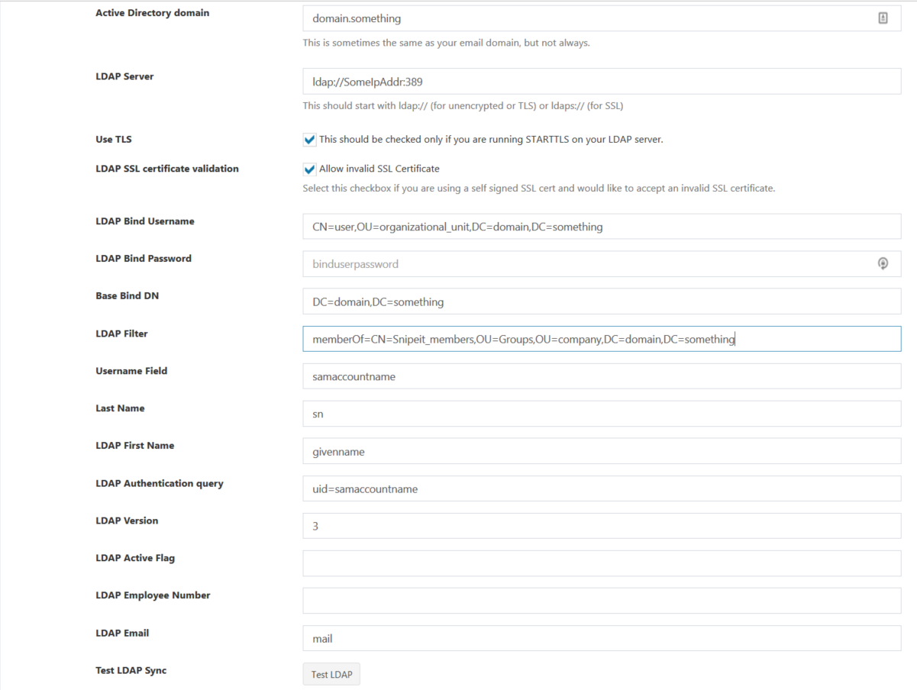Click the contact card icon in Active Directory domain field
Viewport: 917px width, 690px height.
click(884, 18)
